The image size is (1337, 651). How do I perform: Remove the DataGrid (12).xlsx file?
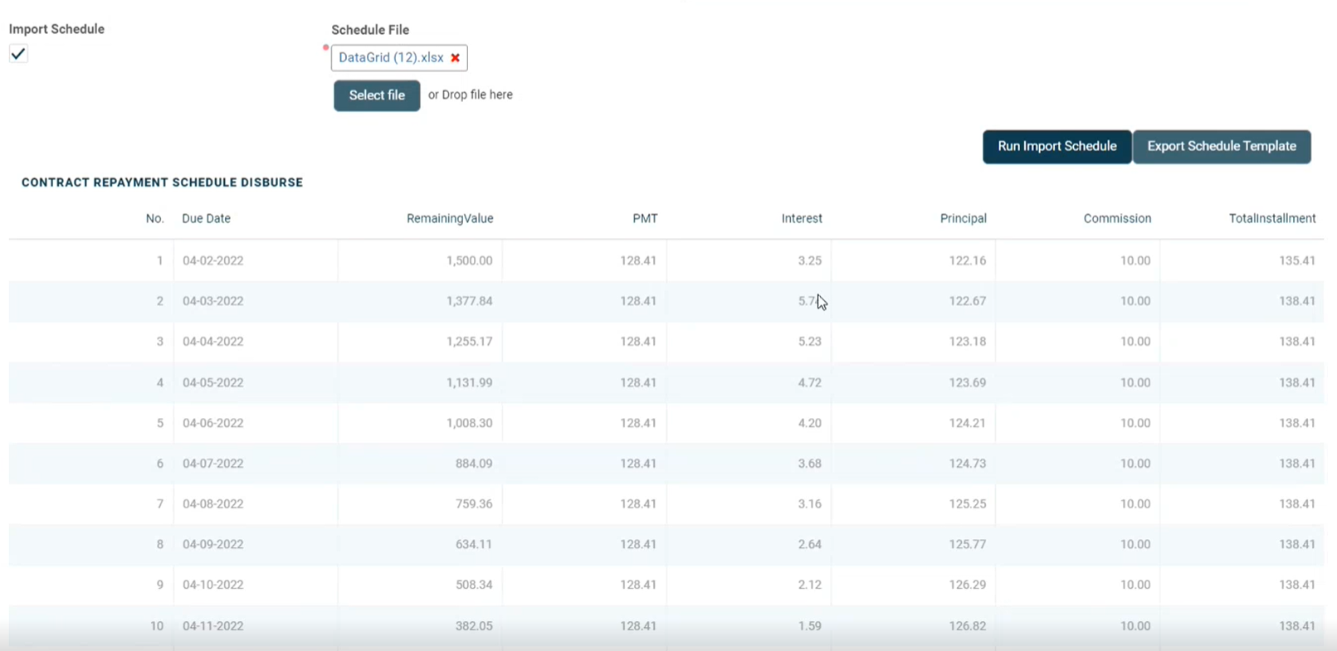[x=455, y=58]
